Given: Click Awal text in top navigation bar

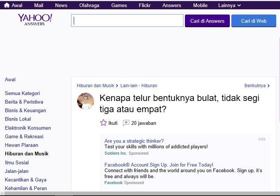Looking at the screenshot, I should 17,5.
